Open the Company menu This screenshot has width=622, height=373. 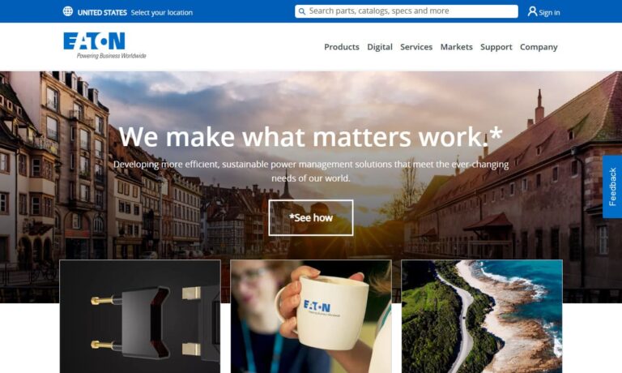point(539,47)
